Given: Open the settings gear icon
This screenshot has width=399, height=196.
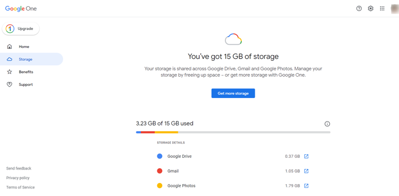Looking at the screenshot, I should click(x=371, y=8).
